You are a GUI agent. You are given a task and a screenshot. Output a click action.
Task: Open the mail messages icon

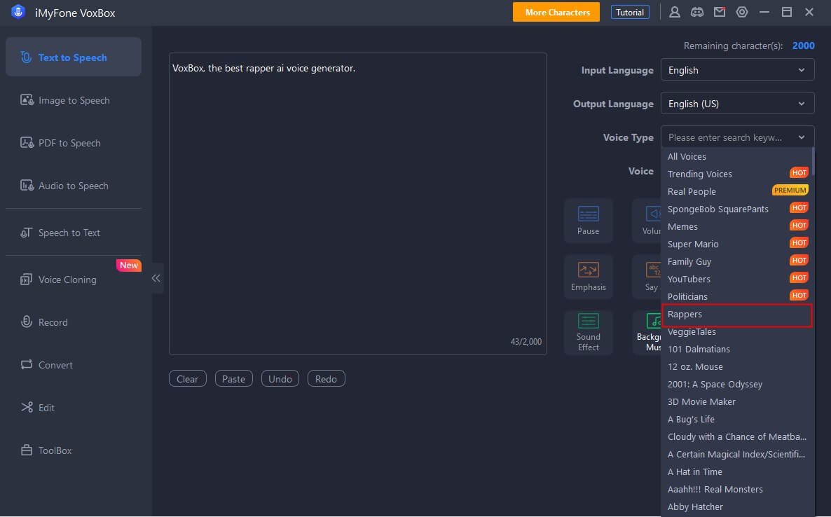(719, 12)
